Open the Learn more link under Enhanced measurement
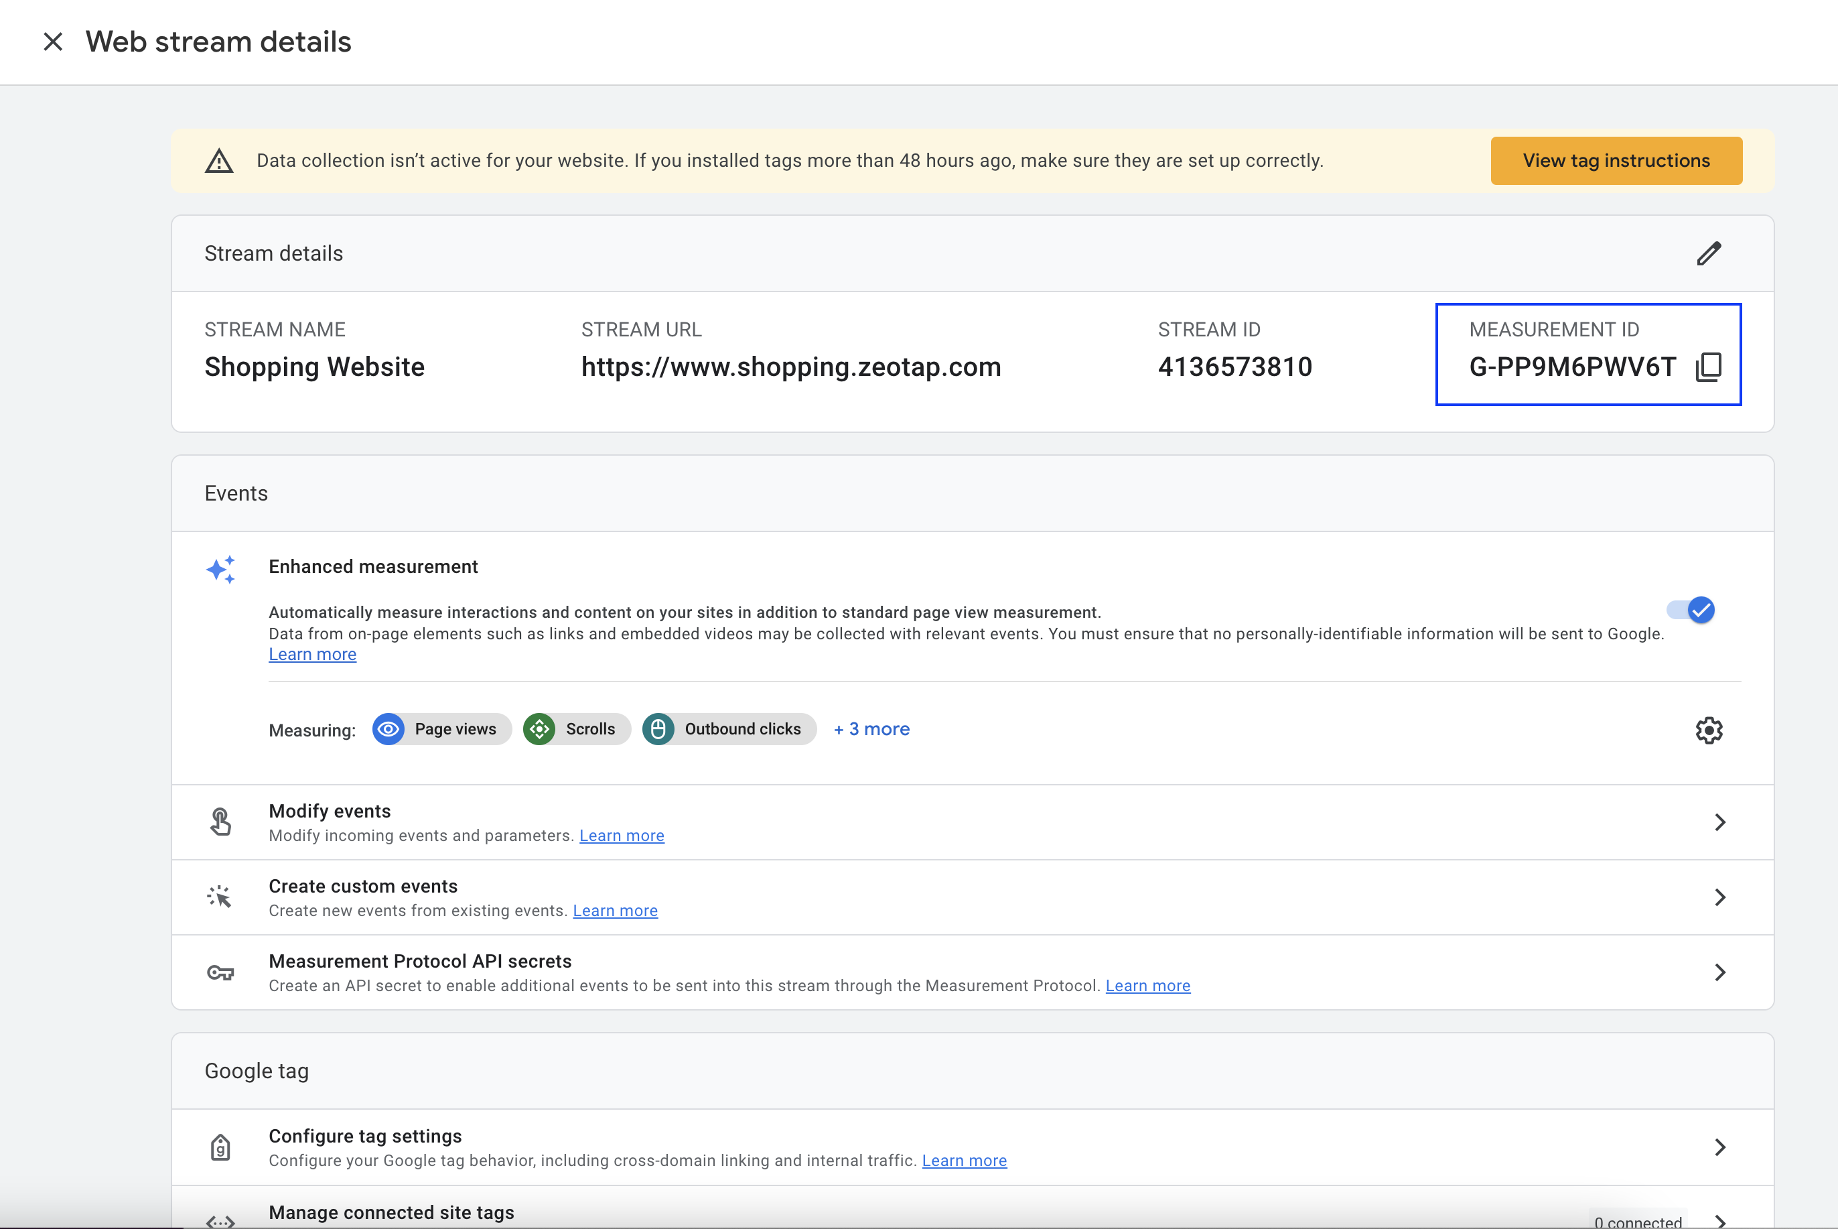This screenshot has height=1229, width=1838. (312, 655)
